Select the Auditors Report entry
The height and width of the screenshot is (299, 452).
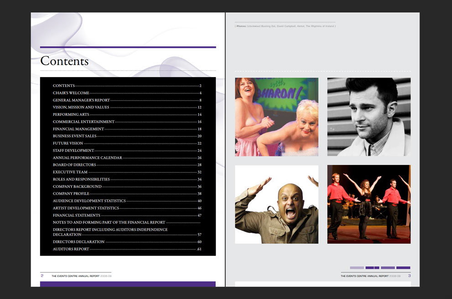[71, 249]
